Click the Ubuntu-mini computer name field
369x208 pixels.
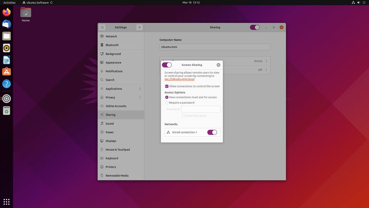(215, 47)
